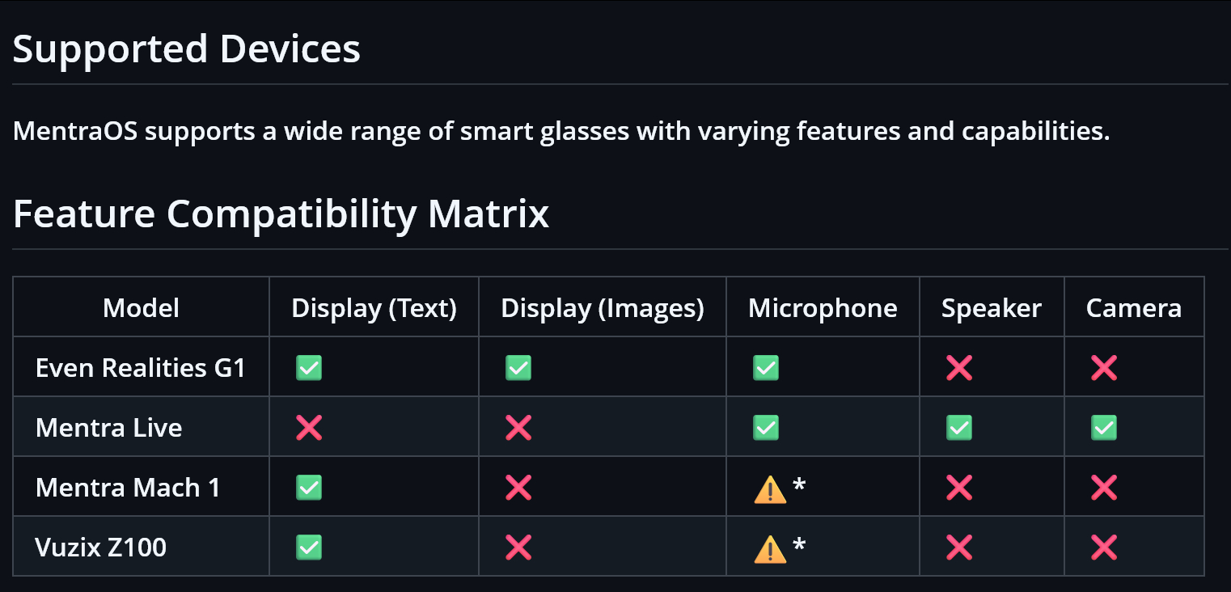1231x592 pixels.
Task: Select the Camera column header
Action: pyautogui.click(x=1134, y=307)
